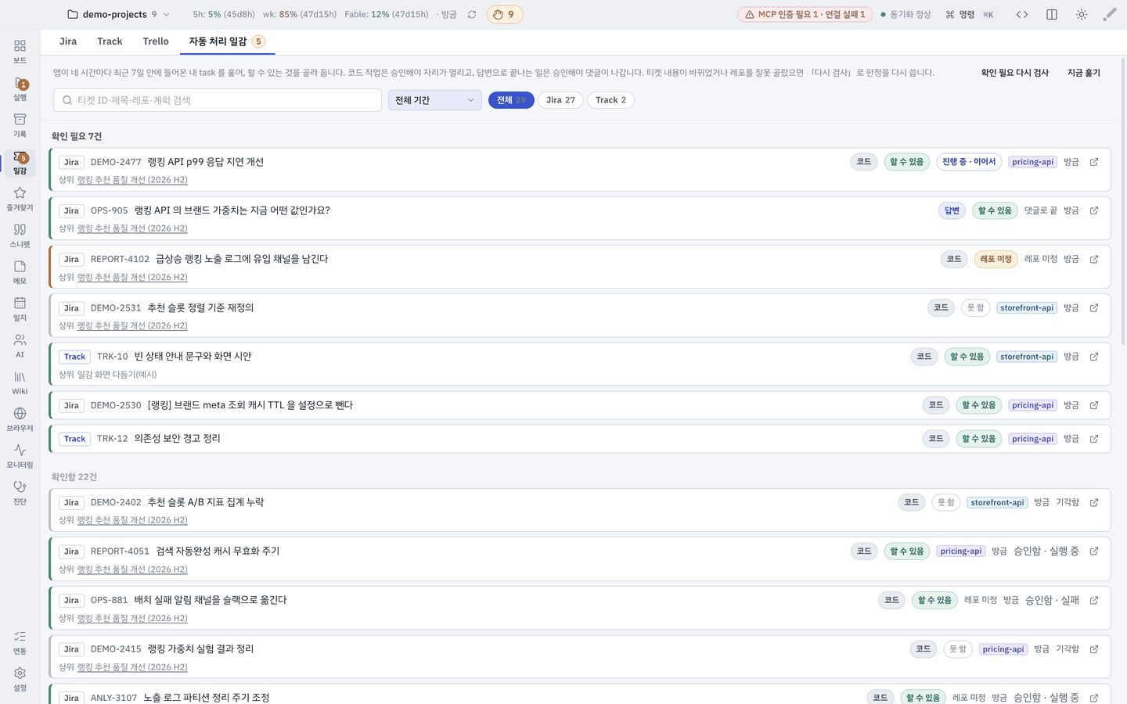
Task: Open the AI sidebar section
Action: click(x=20, y=346)
